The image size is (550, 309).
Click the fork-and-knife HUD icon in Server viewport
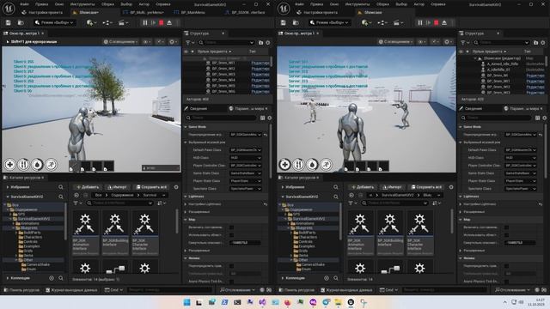click(x=298, y=164)
